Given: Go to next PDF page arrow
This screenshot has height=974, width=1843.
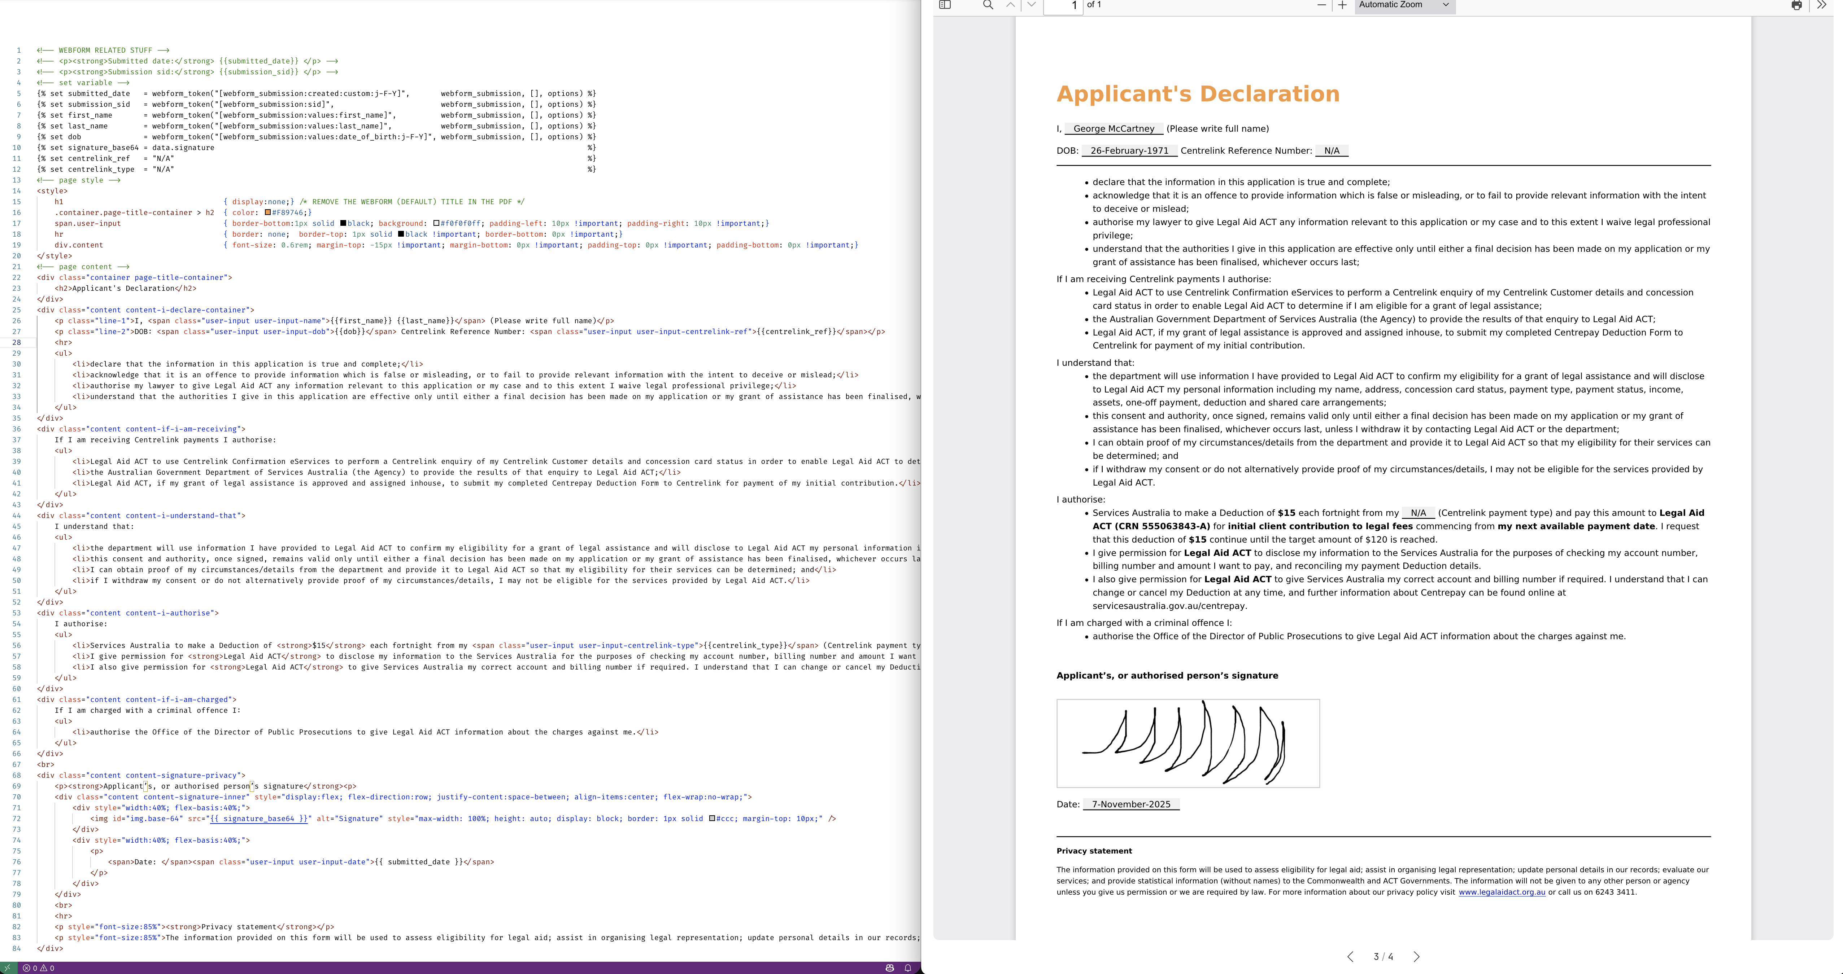Looking at the screenshot, I should click(1031, 5).
